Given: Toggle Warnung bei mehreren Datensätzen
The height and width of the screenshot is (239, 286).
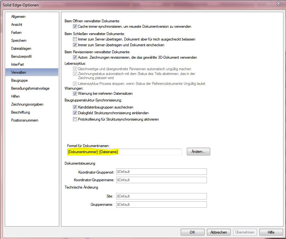Looking at the screenshot, I should [x=75, y=93].
